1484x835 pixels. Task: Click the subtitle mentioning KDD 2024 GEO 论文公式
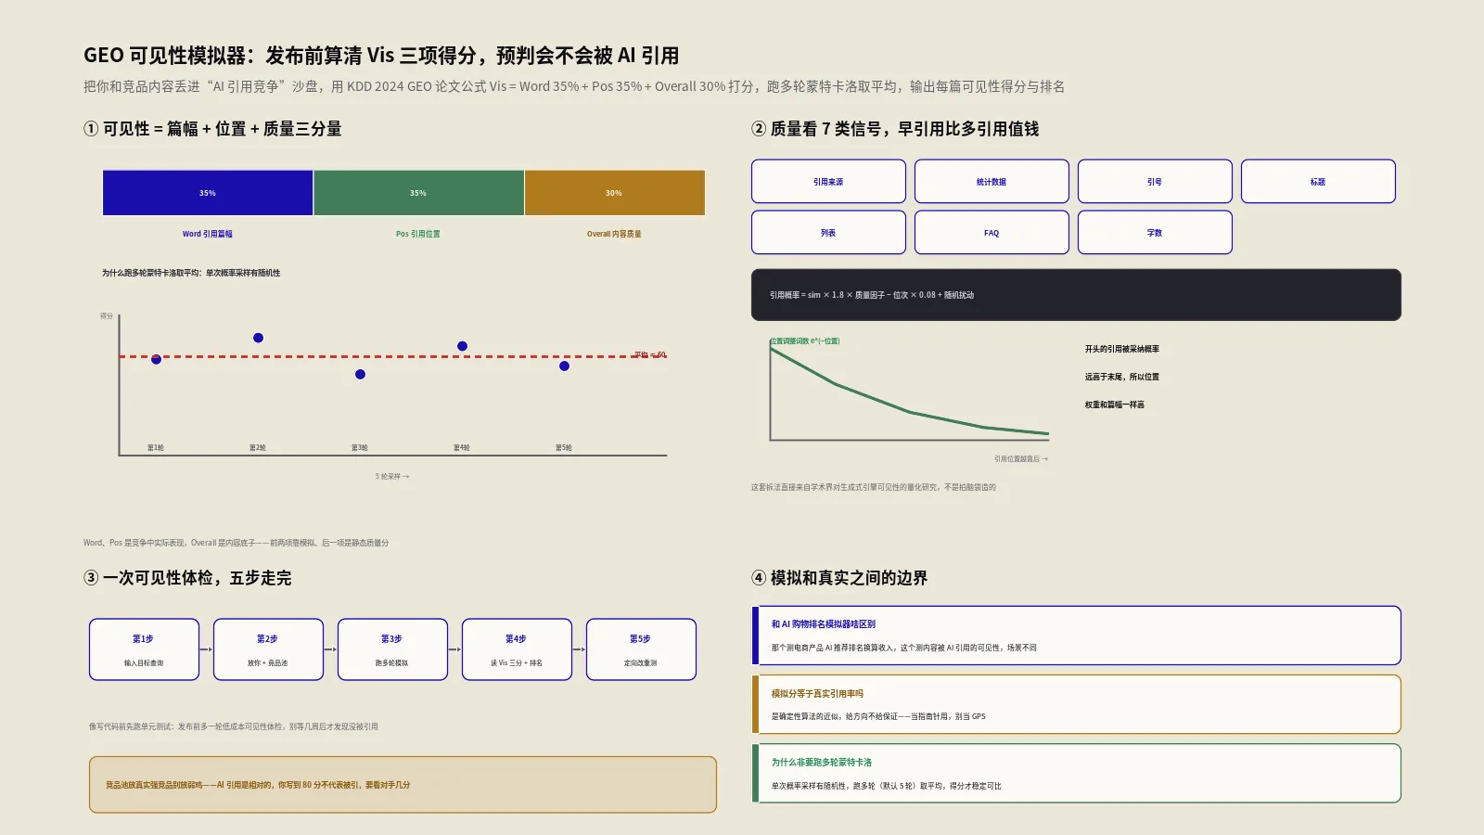coord(574,86)
